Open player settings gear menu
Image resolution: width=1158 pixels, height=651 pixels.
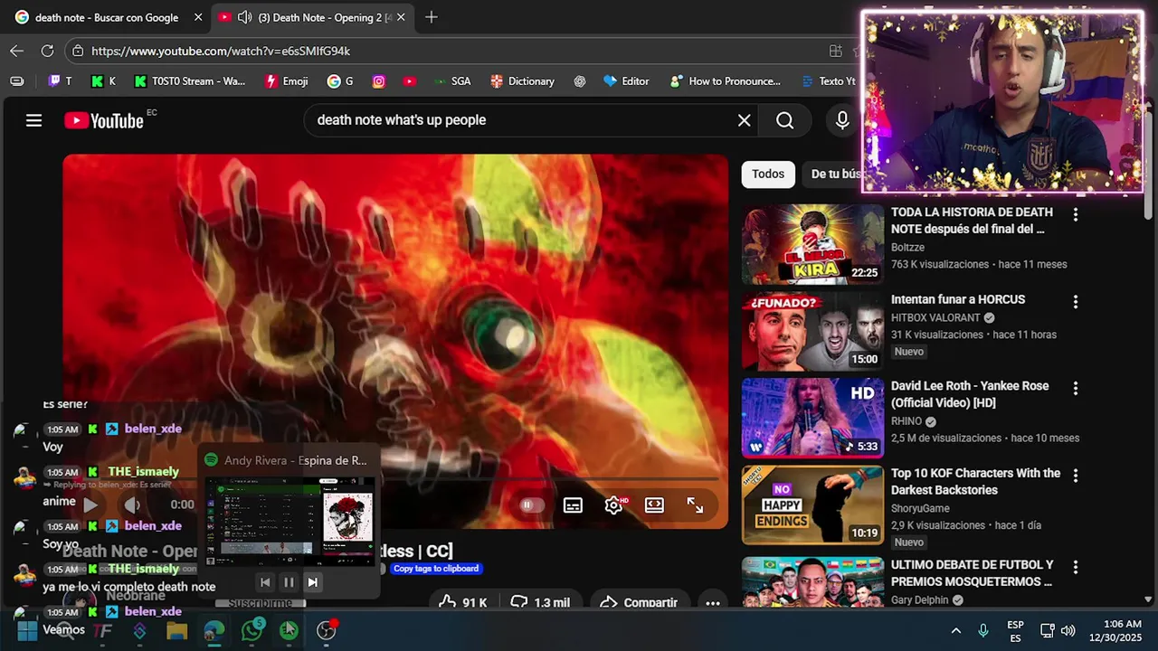coord(614,505)
